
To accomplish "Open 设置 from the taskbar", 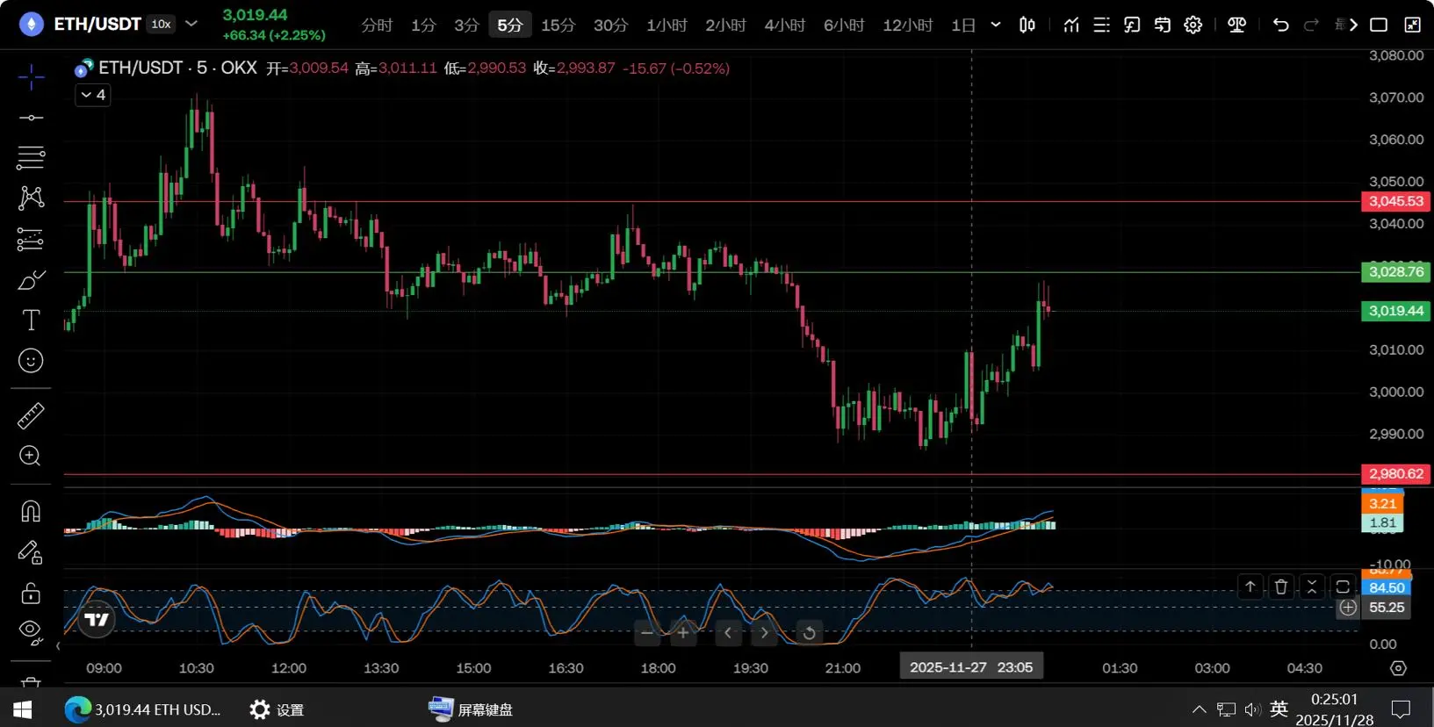I will [277, 709].
